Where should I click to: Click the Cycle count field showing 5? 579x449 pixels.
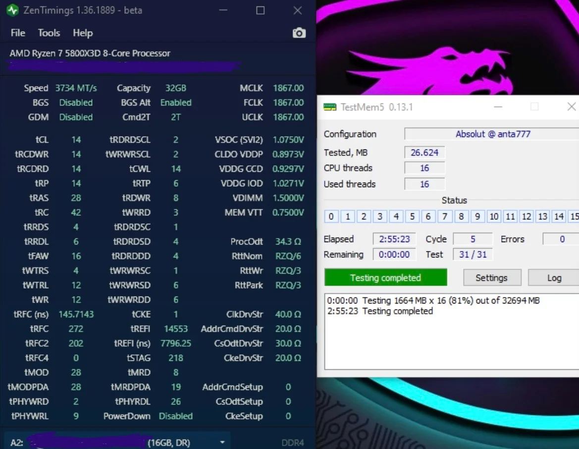click(473, 239)
